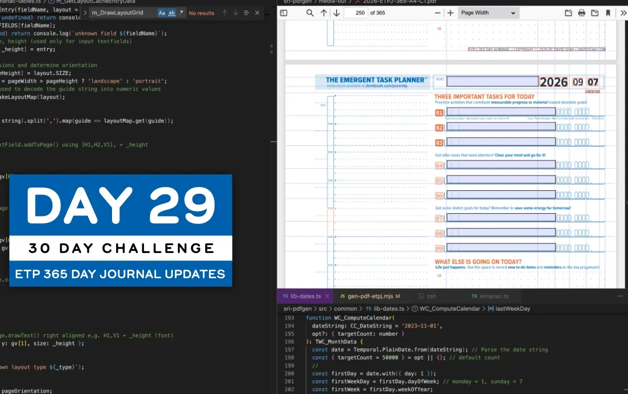Image resolution: width=628 pixels, height=394 pixels.
Task: Close the Find widget with the X
Action: 256,13
